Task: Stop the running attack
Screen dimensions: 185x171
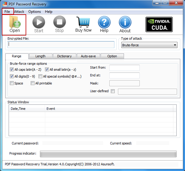Action: point(60,24)
